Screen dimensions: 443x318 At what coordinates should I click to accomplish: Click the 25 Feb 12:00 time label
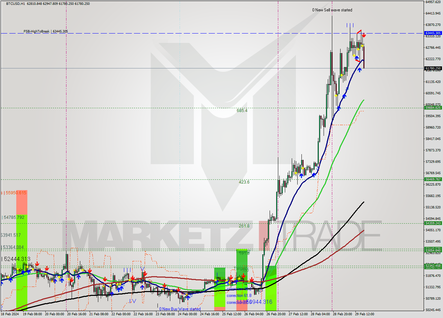tap(232, 314)
